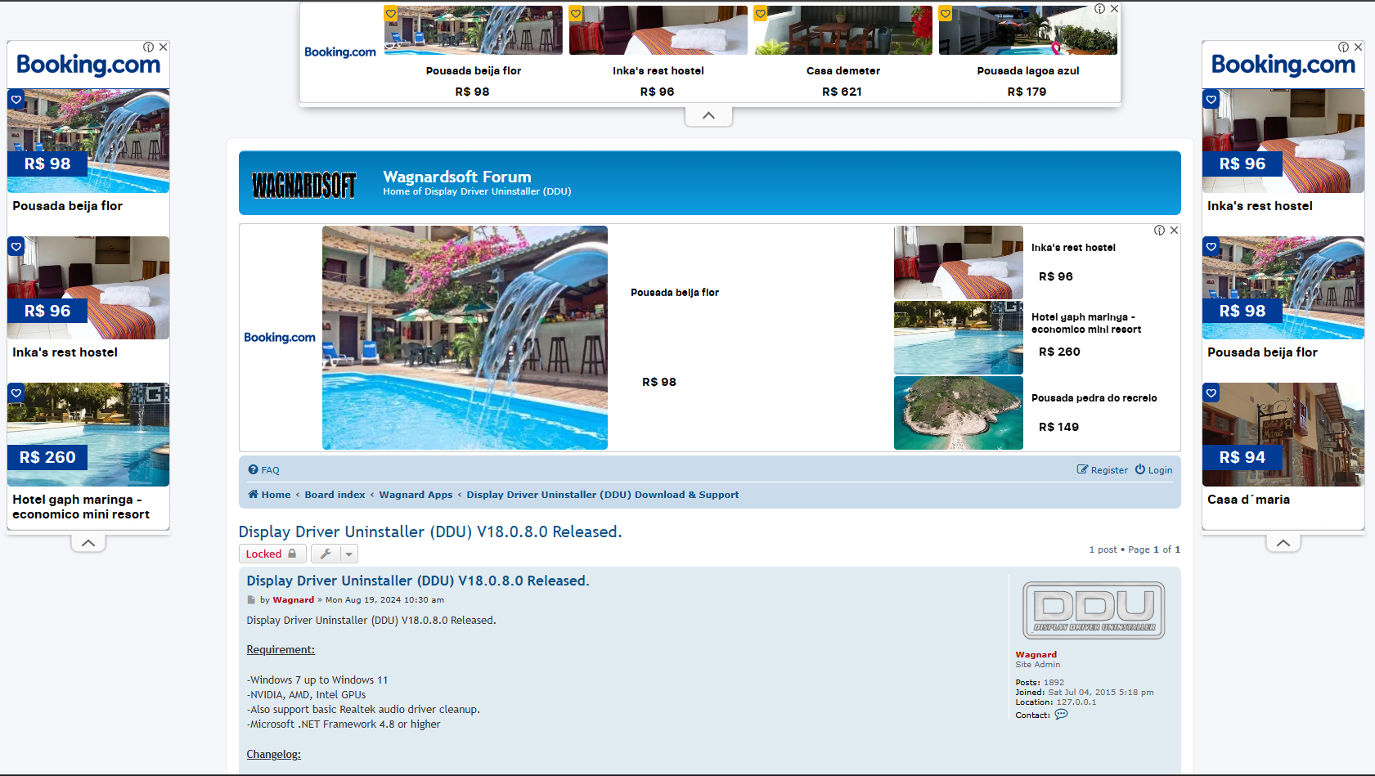The width and height of the screenshot is (1375, 776).
Task: Collapse the left sidebar ad chevron
Action: tap(88, 542)
